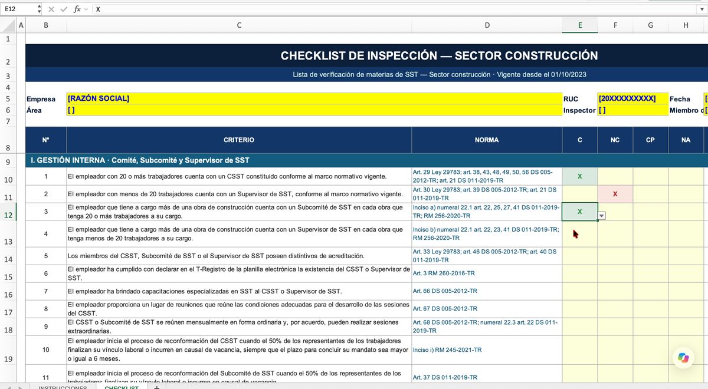Confirm the entry with the checkmark icon
The height and width of the screenshot is (389, 708).
pyautogui.click(x=64, y=9)
